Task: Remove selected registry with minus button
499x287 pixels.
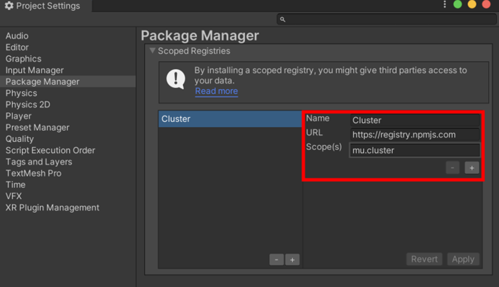Action: coord(277,259)
